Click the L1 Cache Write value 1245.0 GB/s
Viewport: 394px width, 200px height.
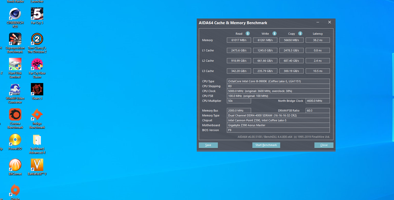pyautogui.click(x=265, y=50)
